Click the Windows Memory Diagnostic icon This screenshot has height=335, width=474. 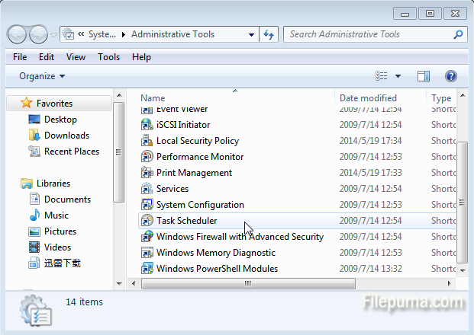148,253
